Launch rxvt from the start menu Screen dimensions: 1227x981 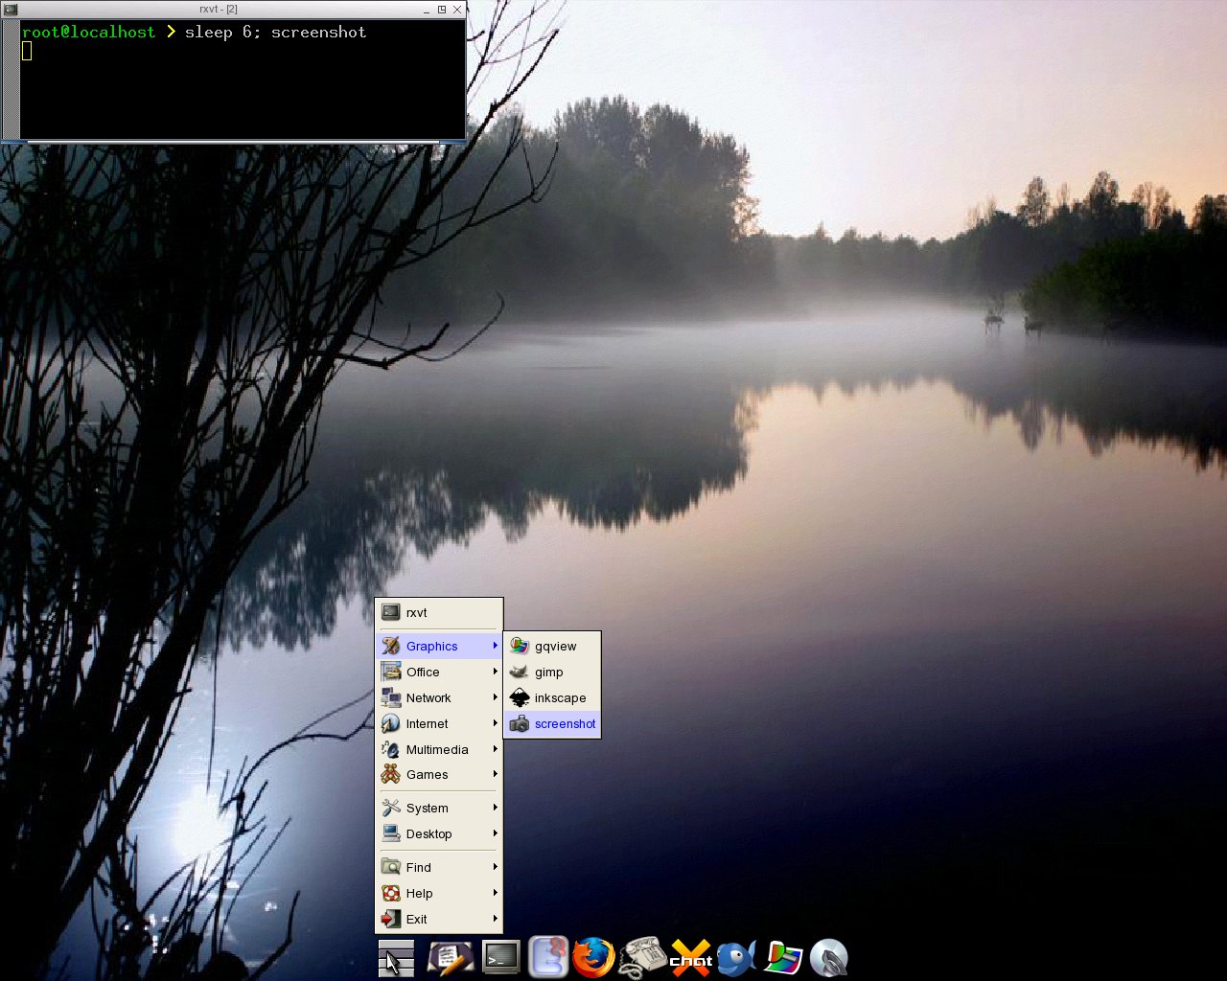438,612
